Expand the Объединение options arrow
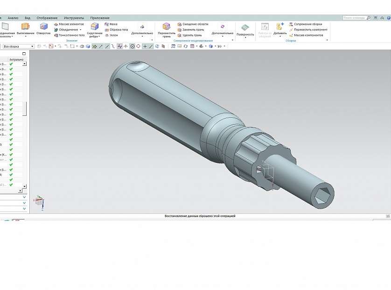The height and width of the screenshot is (290, 391). (81, 30)
